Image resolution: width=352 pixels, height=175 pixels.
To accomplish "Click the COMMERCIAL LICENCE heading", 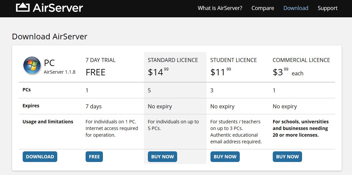I will tap(301, 60).
